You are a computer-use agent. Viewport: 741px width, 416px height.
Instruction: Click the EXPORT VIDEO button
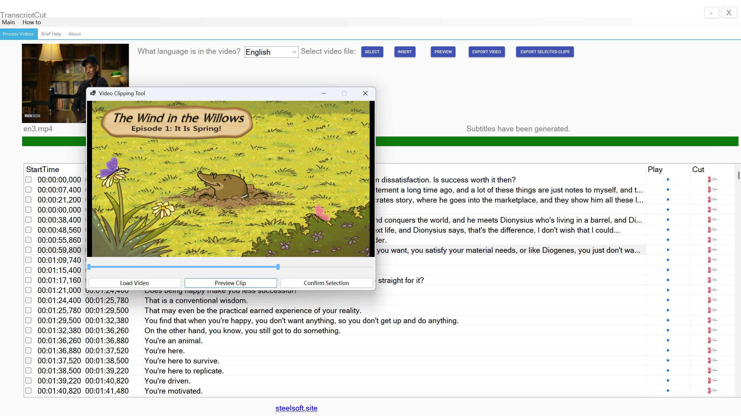click(x=487, y=52)
